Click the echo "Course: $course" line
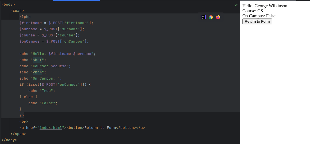The image size is (310, 144). click(45, 66)
